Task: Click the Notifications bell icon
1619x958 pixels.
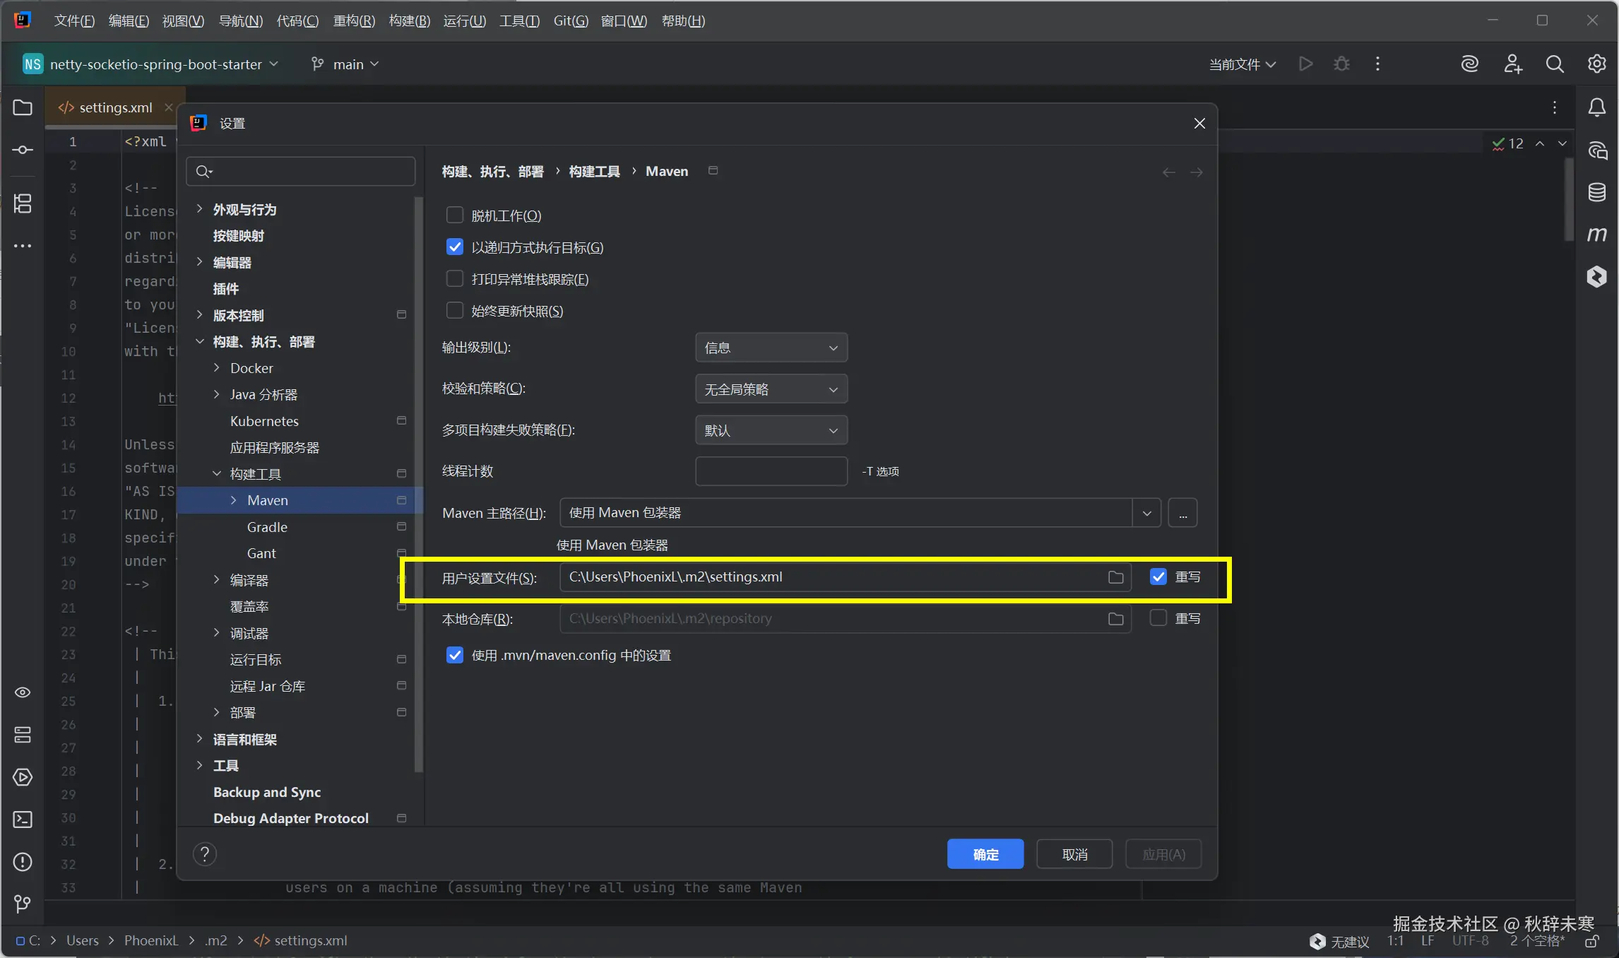Action: pos(1596,107)
